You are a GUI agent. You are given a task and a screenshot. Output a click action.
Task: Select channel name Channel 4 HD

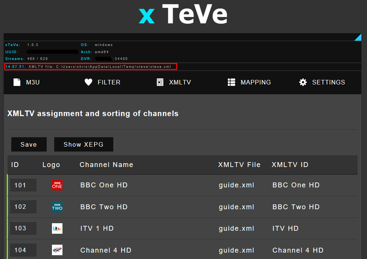pos(106,250)
